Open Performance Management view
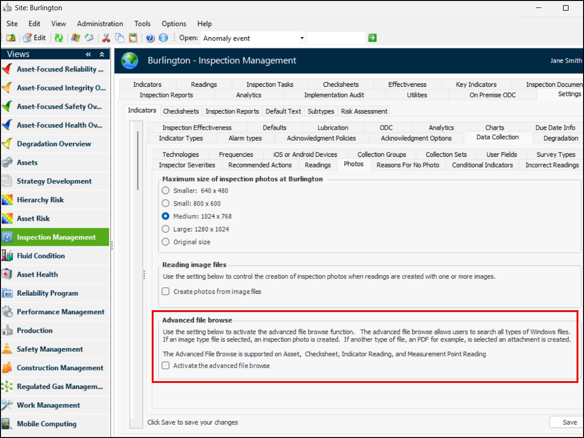This screenshot has height=438, width=584. [55, 312]
